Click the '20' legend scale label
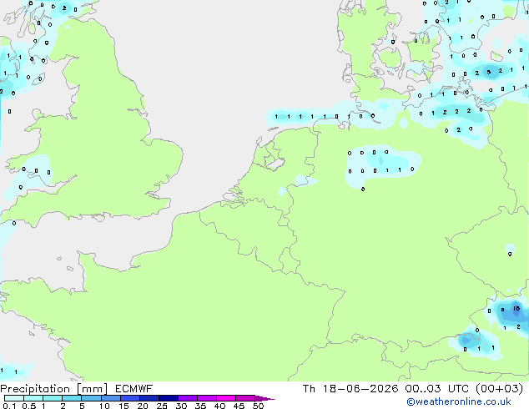This screenshot has height=409, width=529. [x=143, y=406]
